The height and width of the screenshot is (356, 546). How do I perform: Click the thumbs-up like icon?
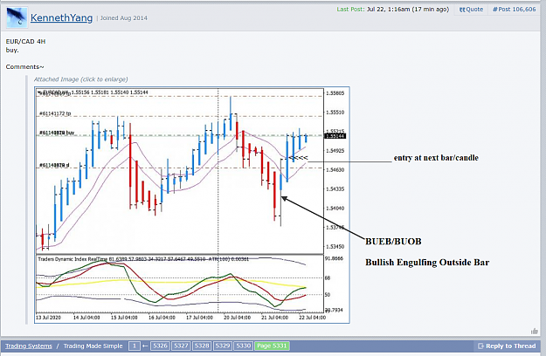pos(534,331)
